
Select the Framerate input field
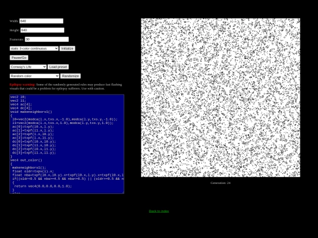click(x=47, y=39)
